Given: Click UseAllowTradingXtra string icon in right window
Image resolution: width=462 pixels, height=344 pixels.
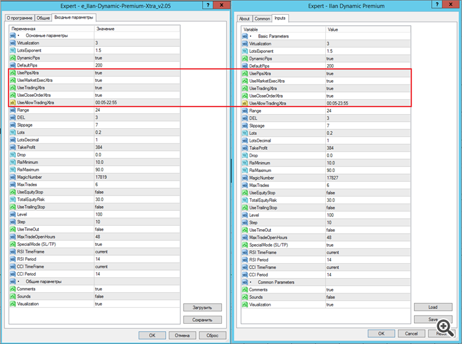Looking at the screenshot, I should pos(245,103).
